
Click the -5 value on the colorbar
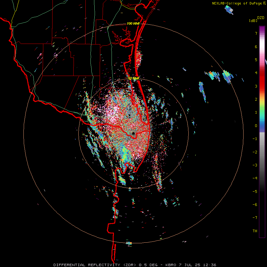pyautogui.click(x=255, y=192)
